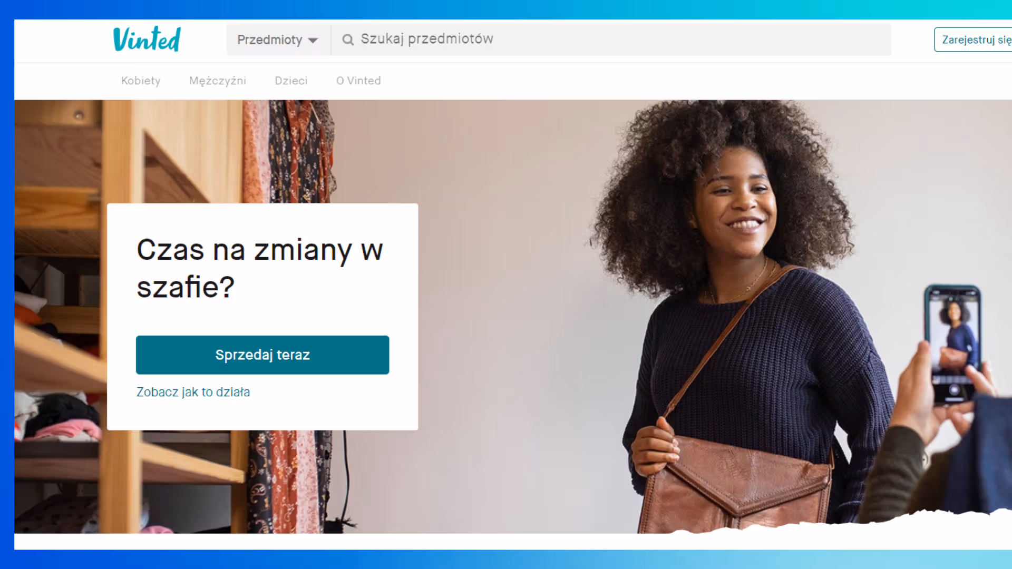The width and height of the screenshot is (1012, 569).
Task: Click the smartphone shown in the hero image
Action: coord(953,344)
